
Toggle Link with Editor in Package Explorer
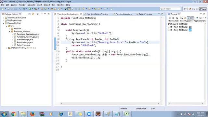(33, 14)
